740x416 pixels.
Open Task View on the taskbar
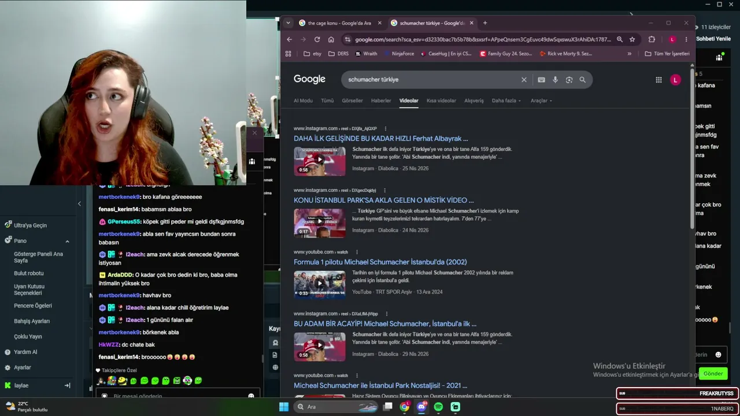(388, 407)
